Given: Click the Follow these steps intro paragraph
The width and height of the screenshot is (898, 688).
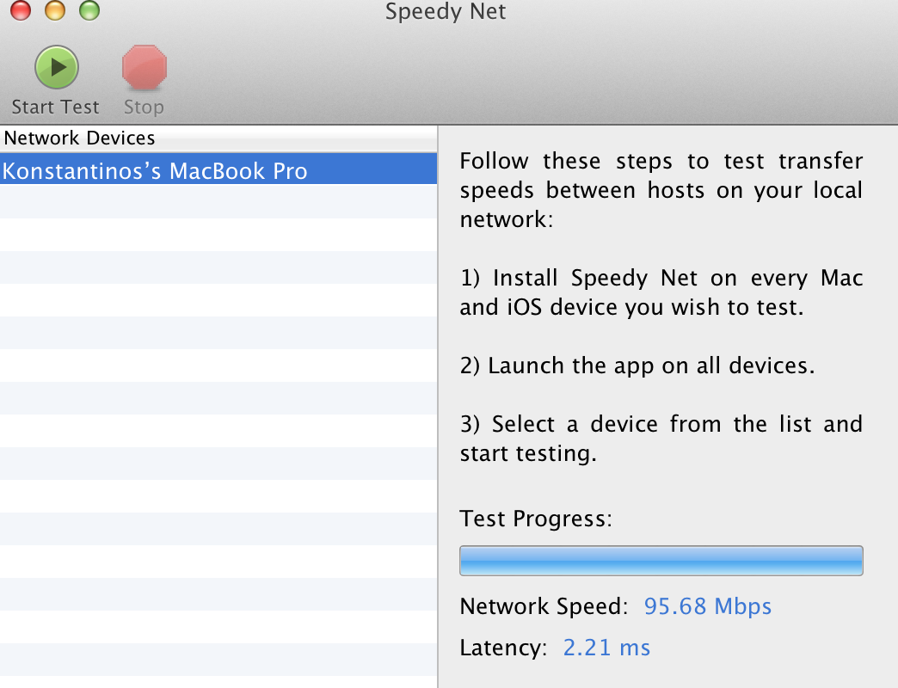Looking at the screenshot, I should click(x=661, y=190).
